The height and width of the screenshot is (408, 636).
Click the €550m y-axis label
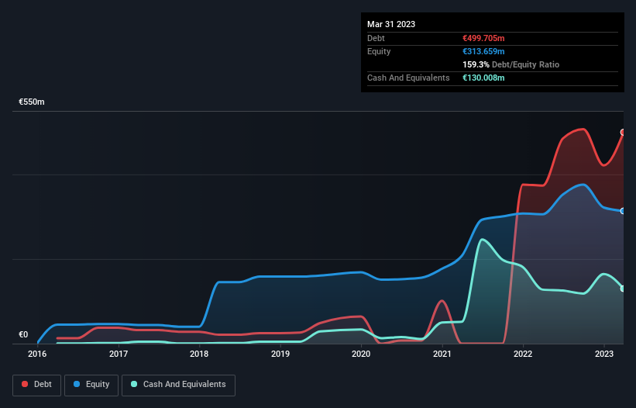click(x=32, y=102)
